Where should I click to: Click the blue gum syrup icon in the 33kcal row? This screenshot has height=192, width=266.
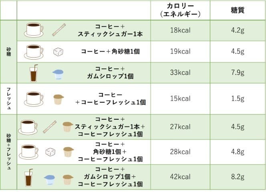tap(58, 74)
